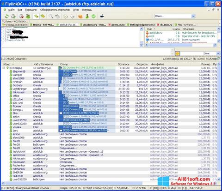The image size is (222, 191).
Task: Click the ADL search icon beside magnifier
Action: pyautogui.click(x=57, y=16)
